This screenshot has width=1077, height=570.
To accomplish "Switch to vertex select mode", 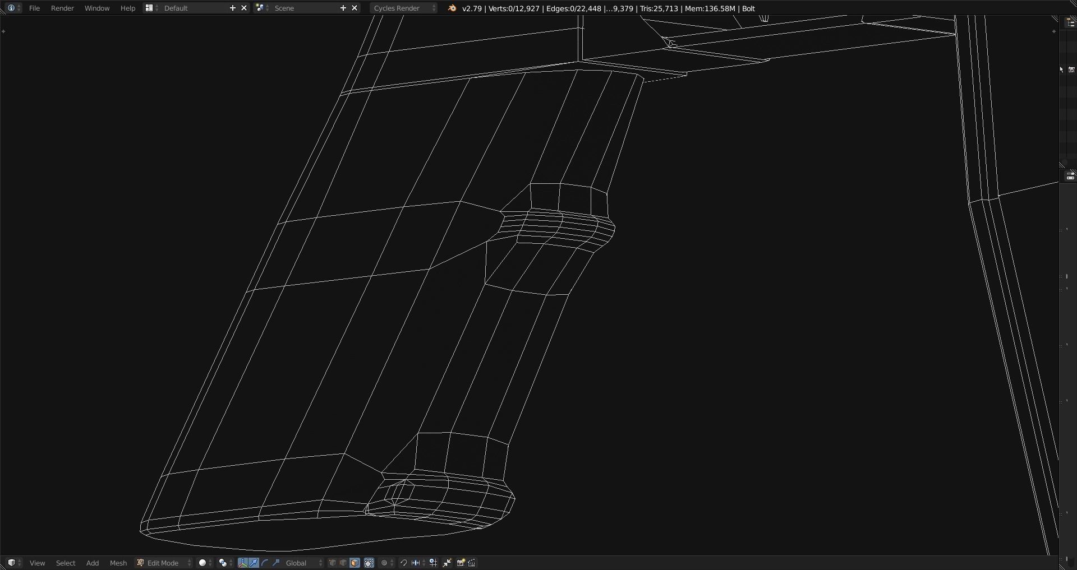I will point(332,563).
